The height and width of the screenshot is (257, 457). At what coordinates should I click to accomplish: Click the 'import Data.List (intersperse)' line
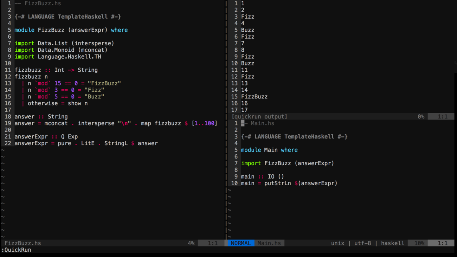pyautogui.click(x=64, y=43)
